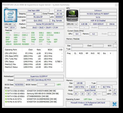
Task: Click the NVIDIA GeForce FX 5600XT GPU name field
Action: (x=98, y=14)
